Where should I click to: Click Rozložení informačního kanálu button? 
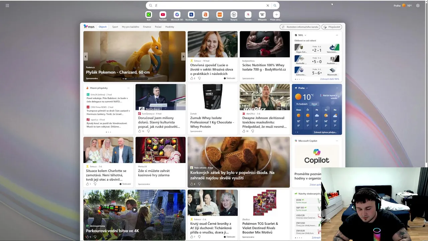pos(300,27)
